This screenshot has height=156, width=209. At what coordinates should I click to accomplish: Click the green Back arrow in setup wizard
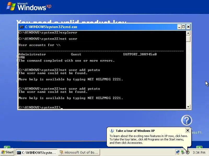pos(7,147)
